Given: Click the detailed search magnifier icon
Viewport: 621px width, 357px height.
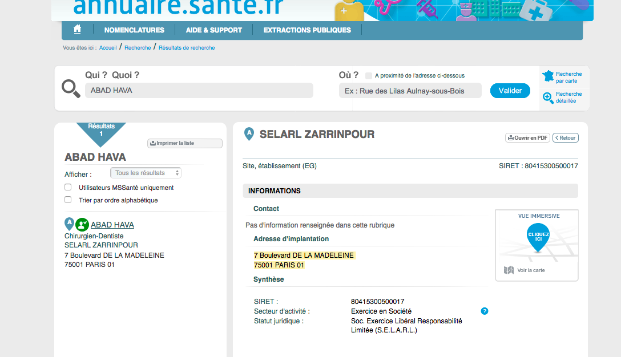Looking at the screenshot, I should 548,98.
